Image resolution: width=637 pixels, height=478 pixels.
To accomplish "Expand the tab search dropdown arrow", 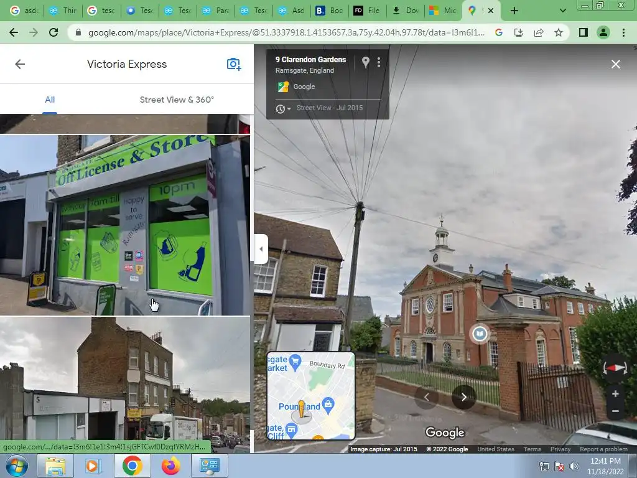I will click(562, 11).
